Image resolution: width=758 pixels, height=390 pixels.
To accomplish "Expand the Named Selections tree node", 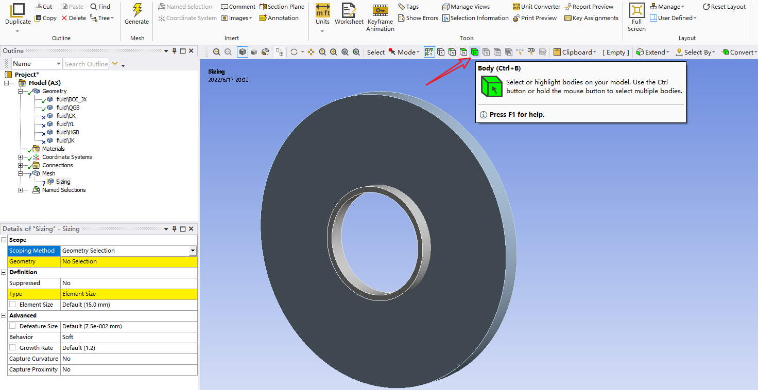I will coord(20,190).
